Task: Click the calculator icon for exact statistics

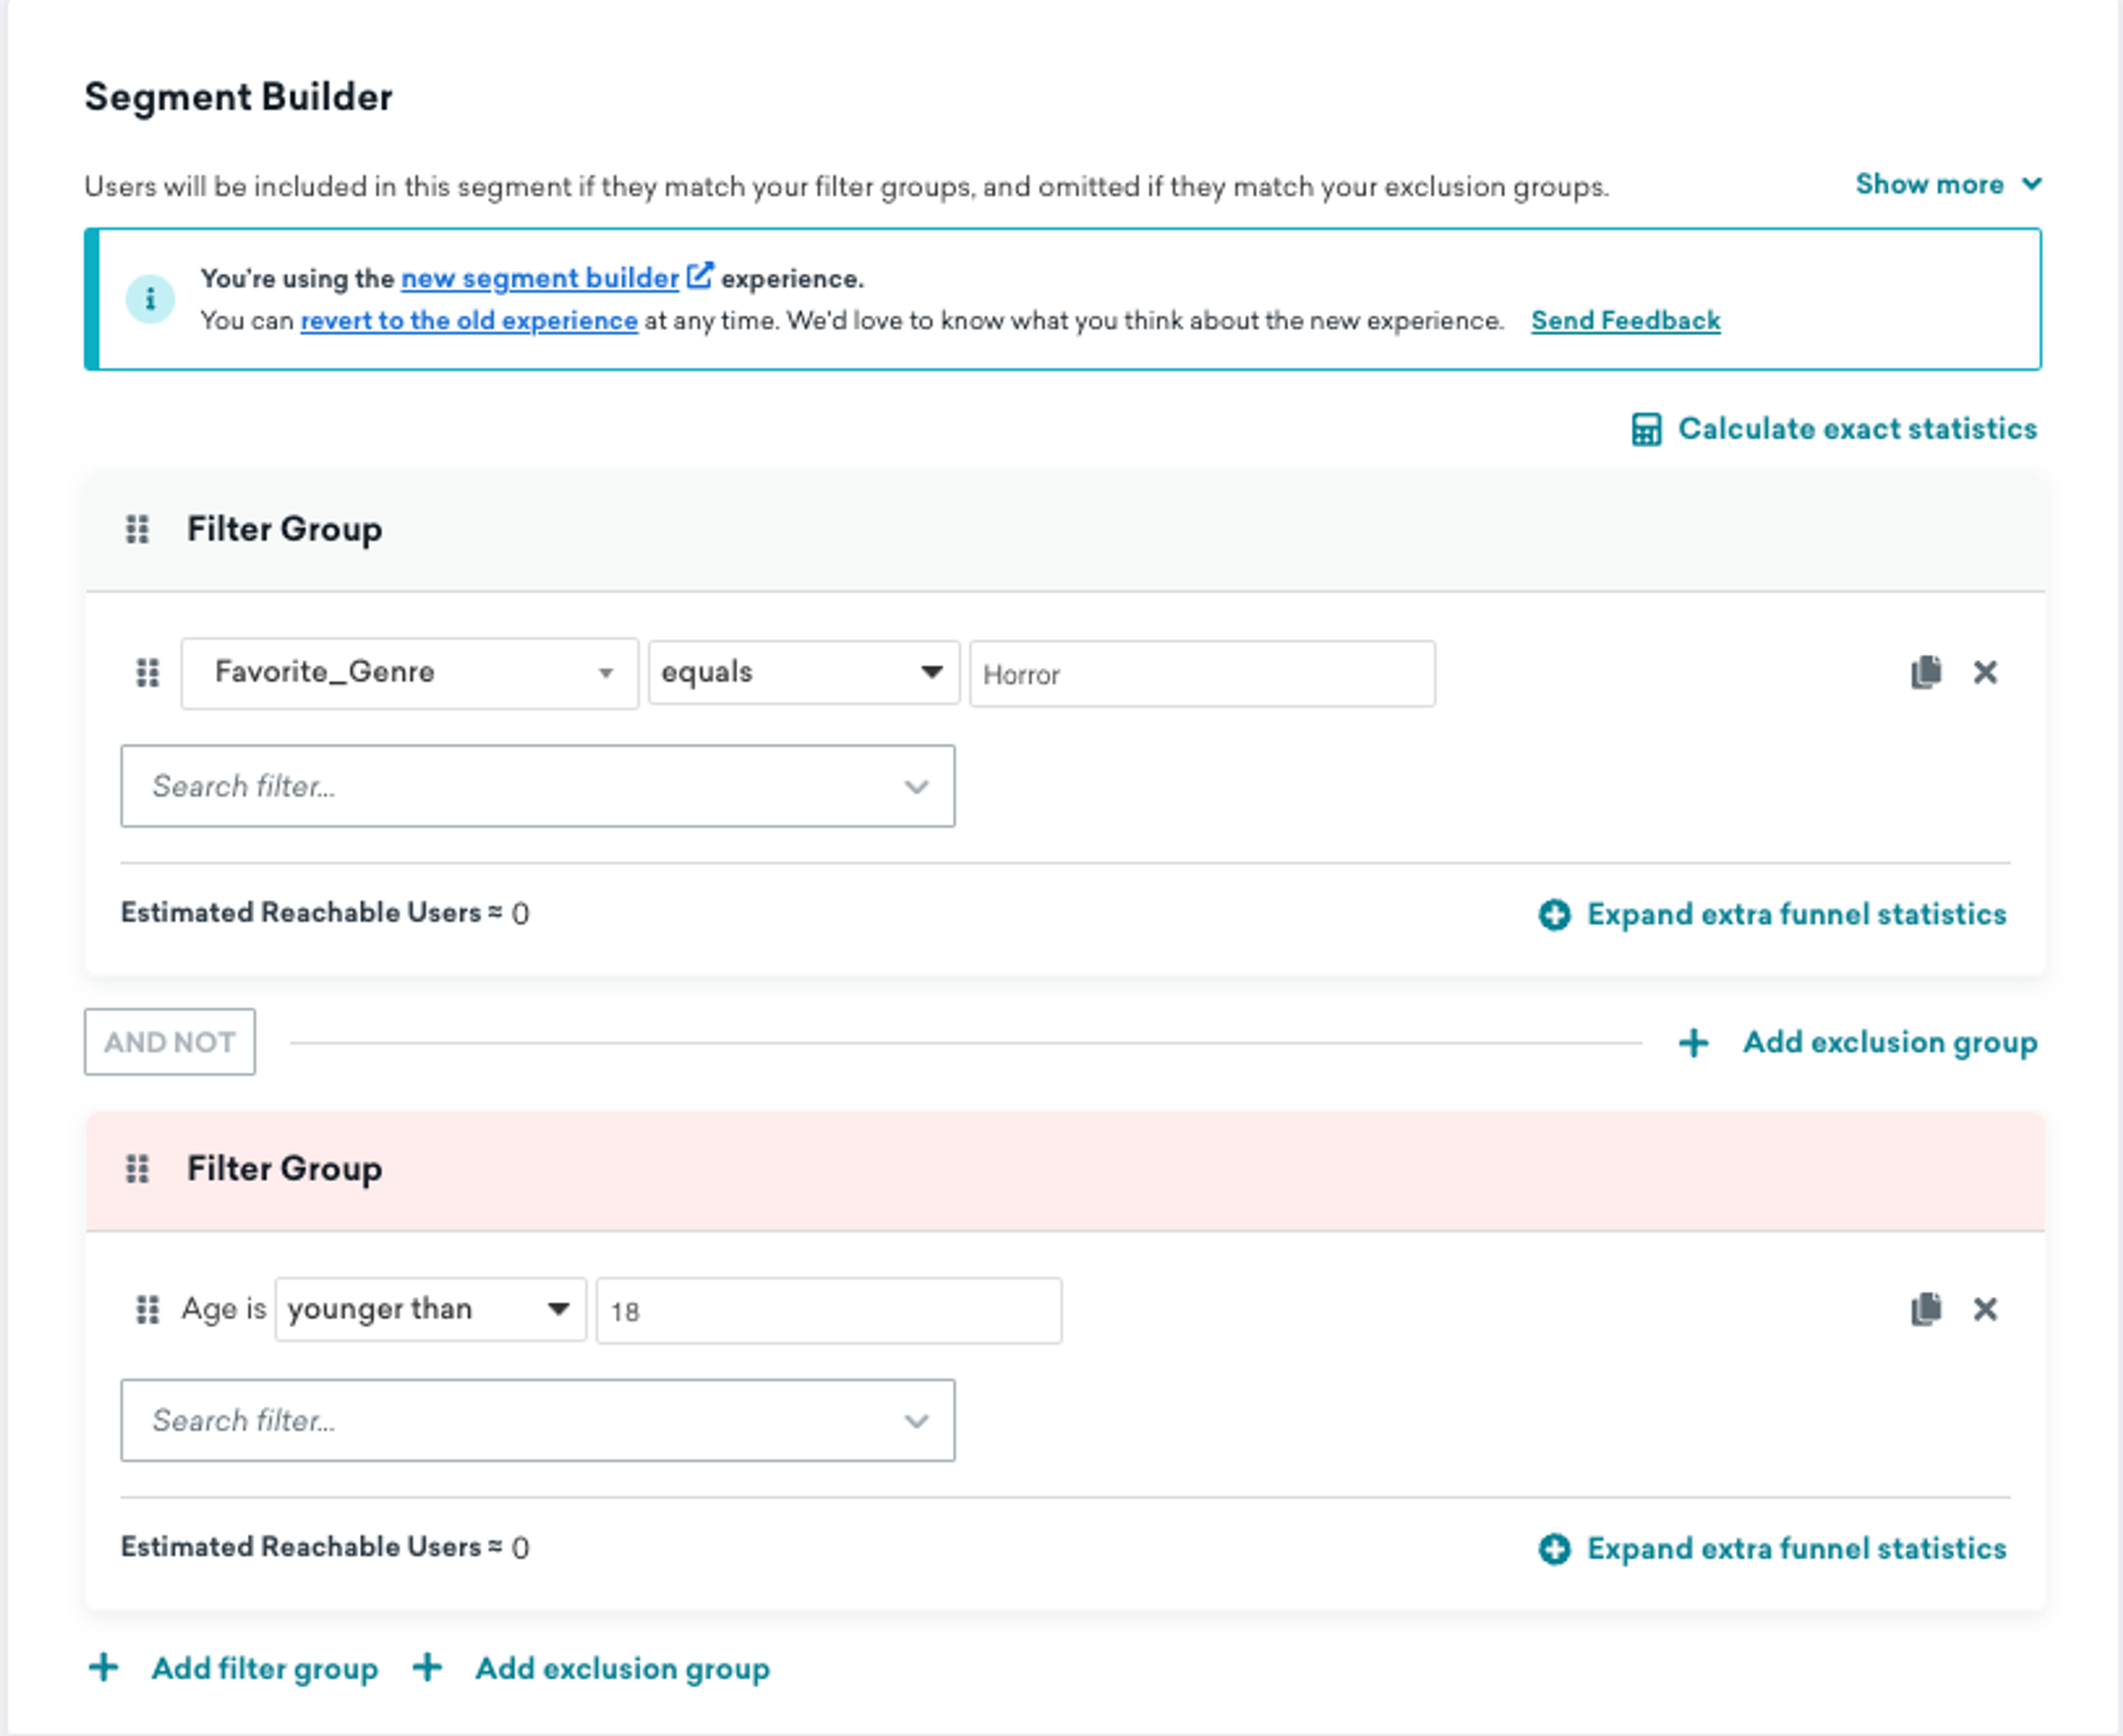Action: pos(1646,429)
